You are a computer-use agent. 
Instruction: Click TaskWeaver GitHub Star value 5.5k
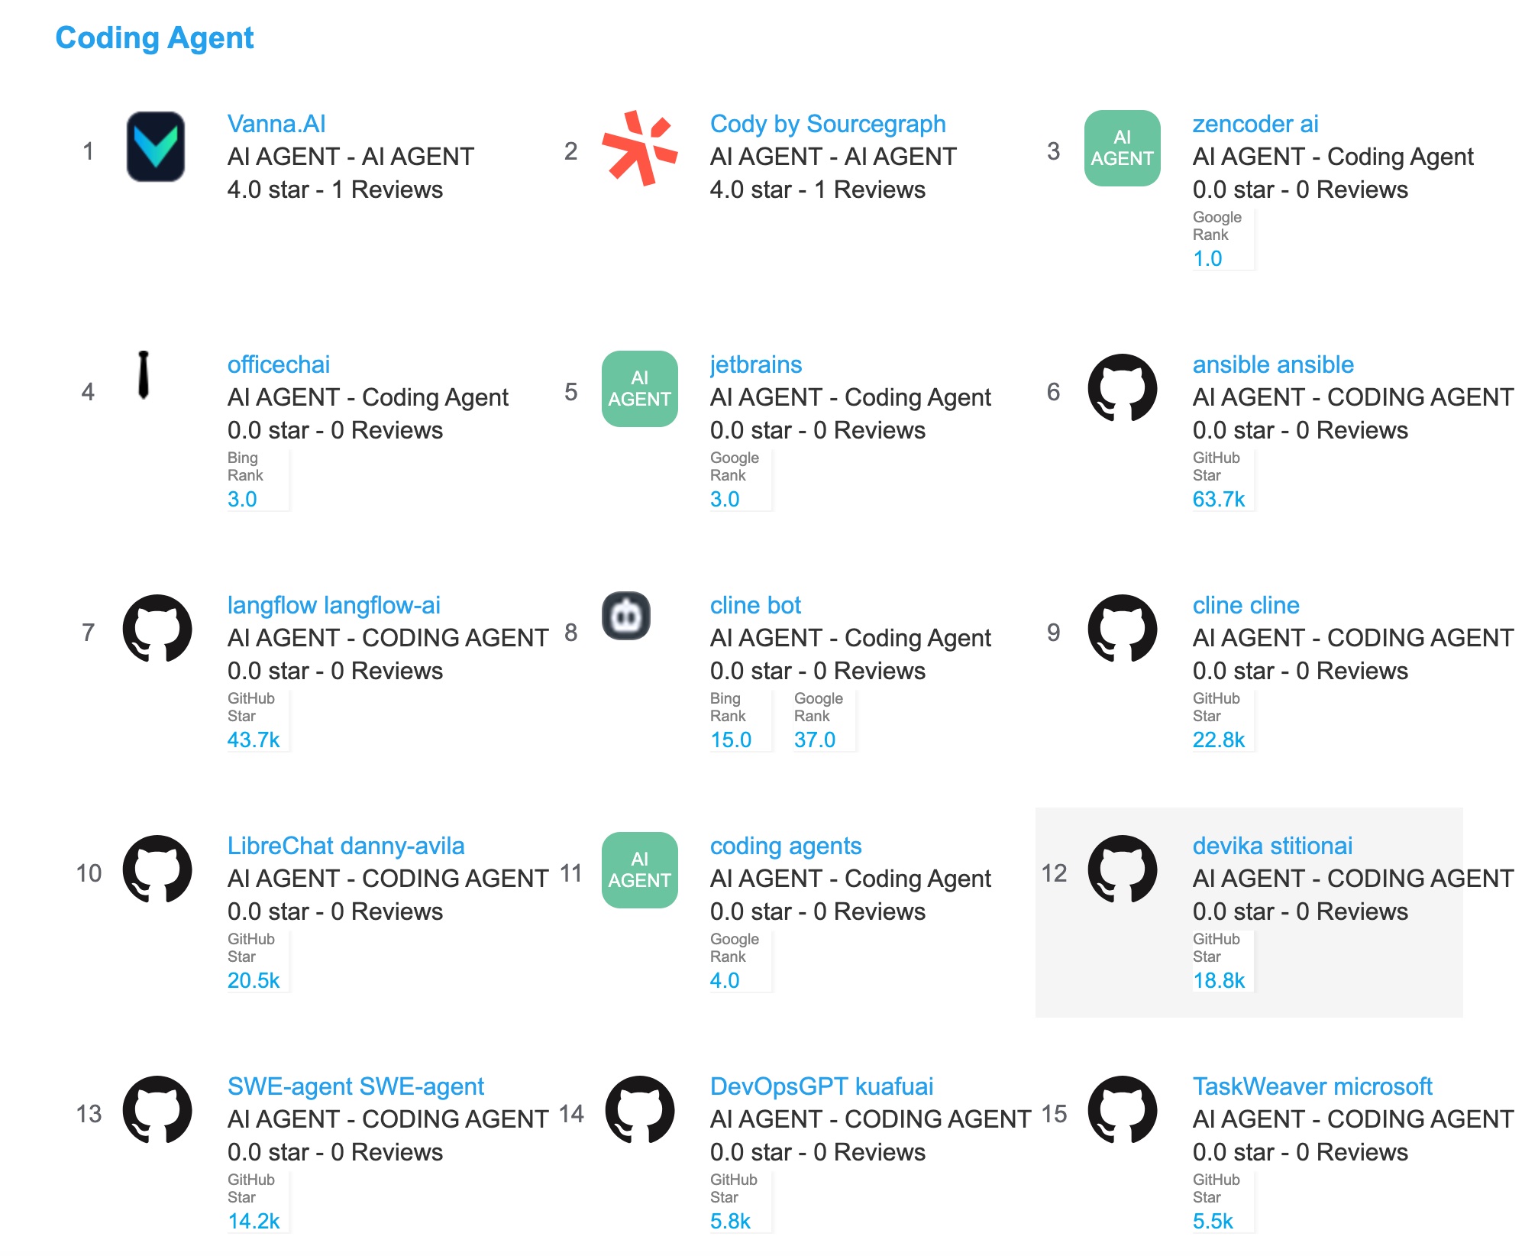tap(1213, 1221)
